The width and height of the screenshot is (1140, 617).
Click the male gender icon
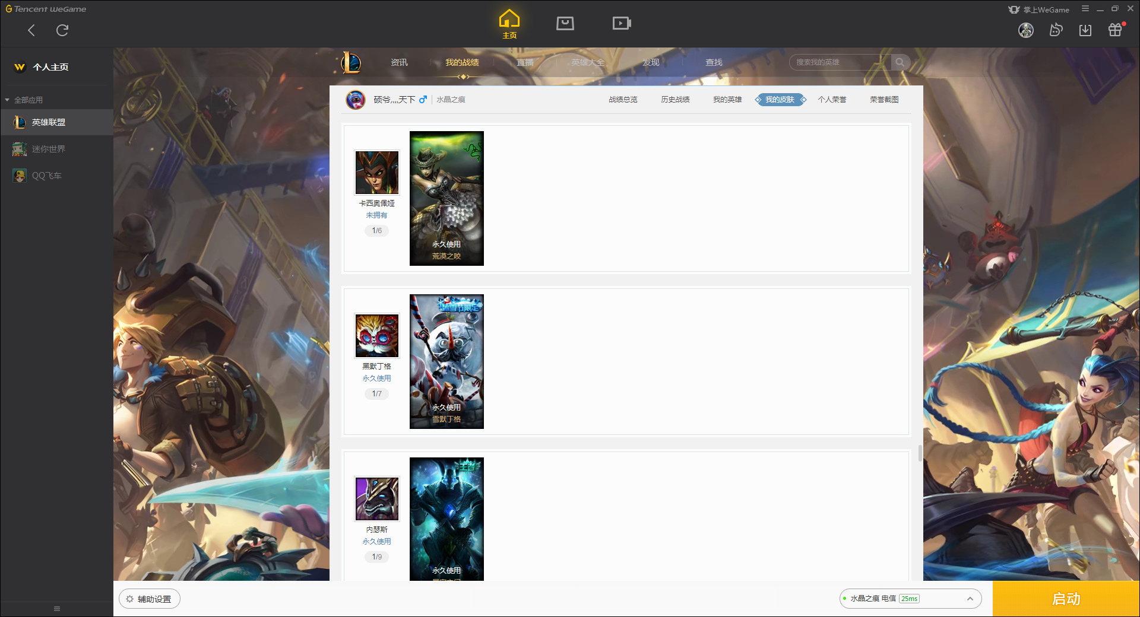pos(423,100)
